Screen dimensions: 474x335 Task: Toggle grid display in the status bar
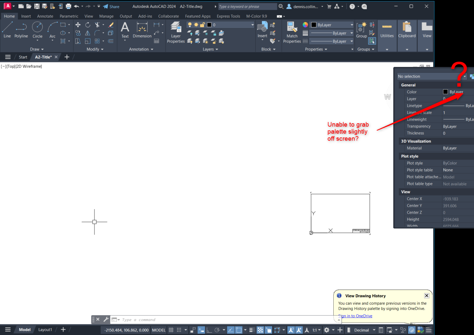tap(171, 330)
